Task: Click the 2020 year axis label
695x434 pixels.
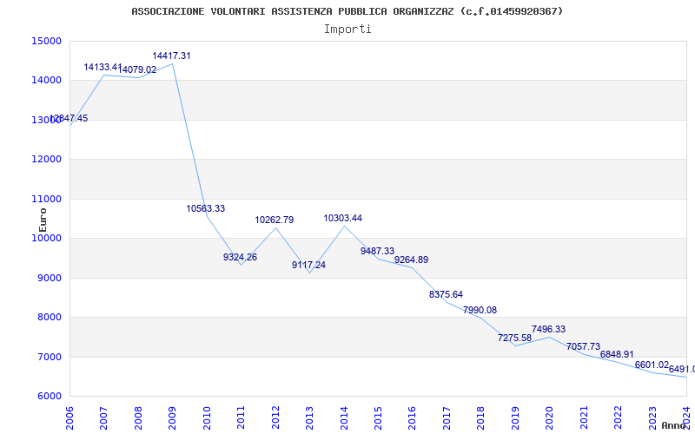Action: [x=550, y=417]
